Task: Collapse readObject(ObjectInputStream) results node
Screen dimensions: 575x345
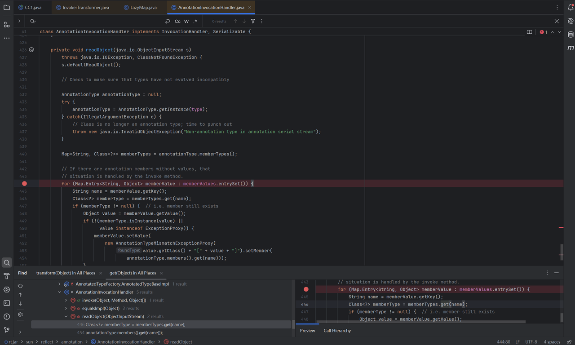Action: [66, 316]
